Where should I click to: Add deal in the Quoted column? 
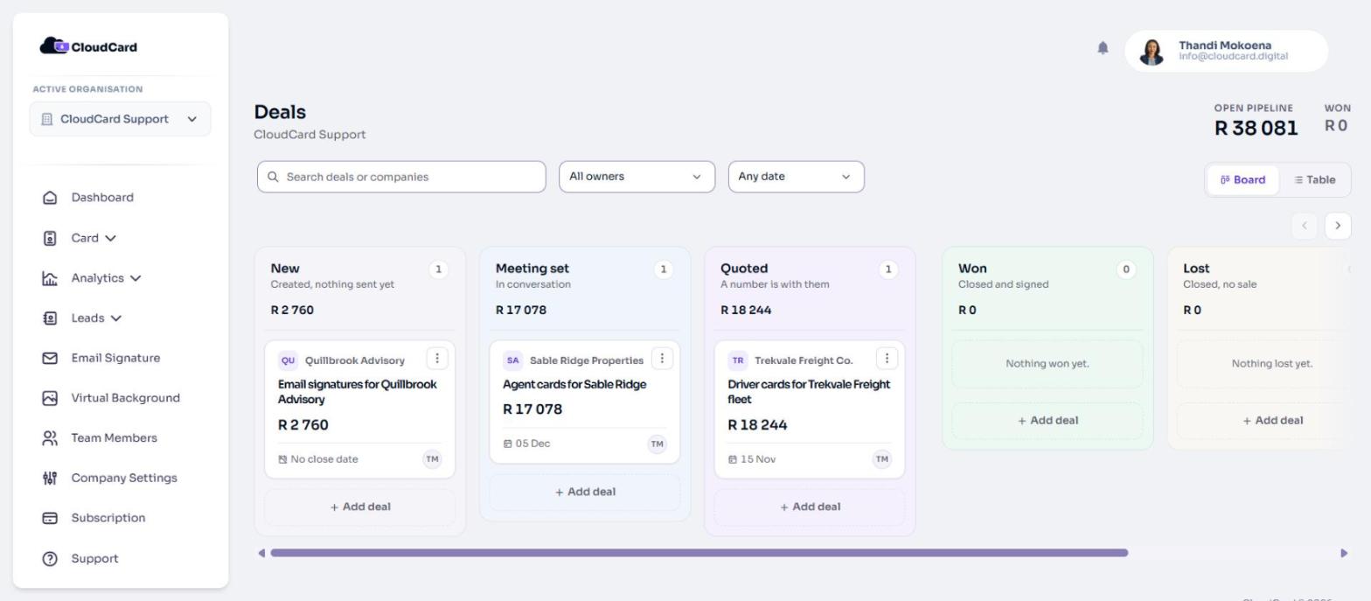tap(810, 507)
